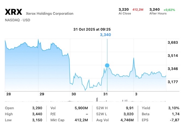Click the blue scrubber dot on the chart
Viewport: 184px width, 127px height.
tap(107, 65)
